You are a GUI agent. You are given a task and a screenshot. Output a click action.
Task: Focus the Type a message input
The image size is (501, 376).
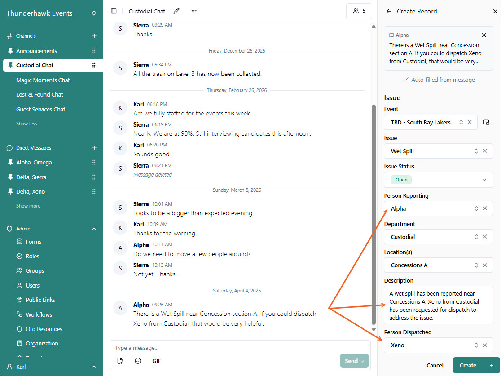[240, 348]
